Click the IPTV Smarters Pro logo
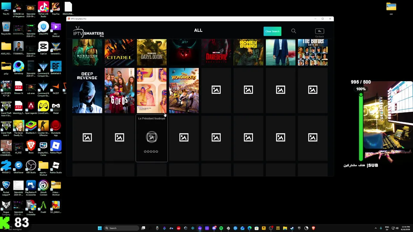Viewport: 413px width, 232px height. 88,32
